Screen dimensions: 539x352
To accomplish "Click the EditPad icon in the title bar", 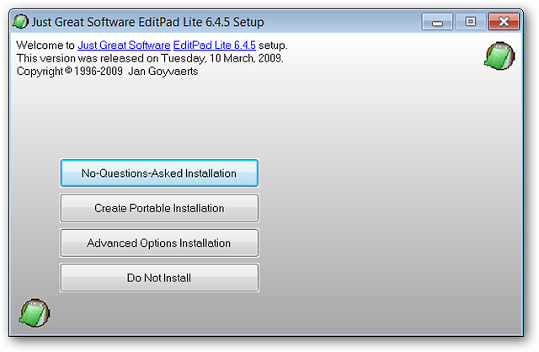I will 20,22.
